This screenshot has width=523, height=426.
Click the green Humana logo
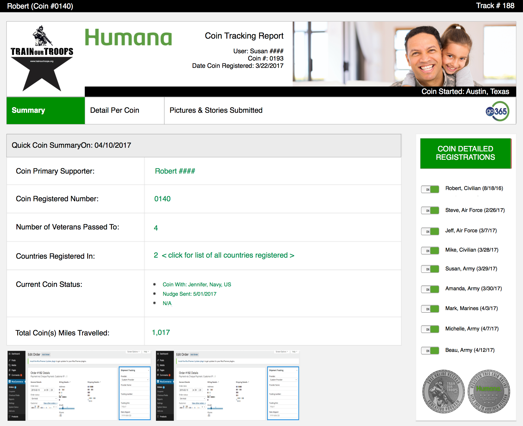point(129,37)
